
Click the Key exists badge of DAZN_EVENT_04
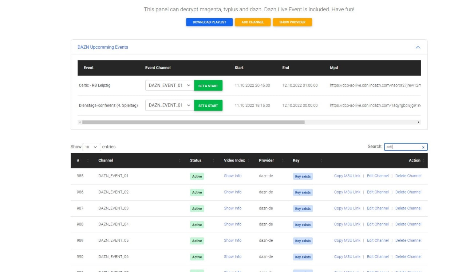tap(303, 225)
